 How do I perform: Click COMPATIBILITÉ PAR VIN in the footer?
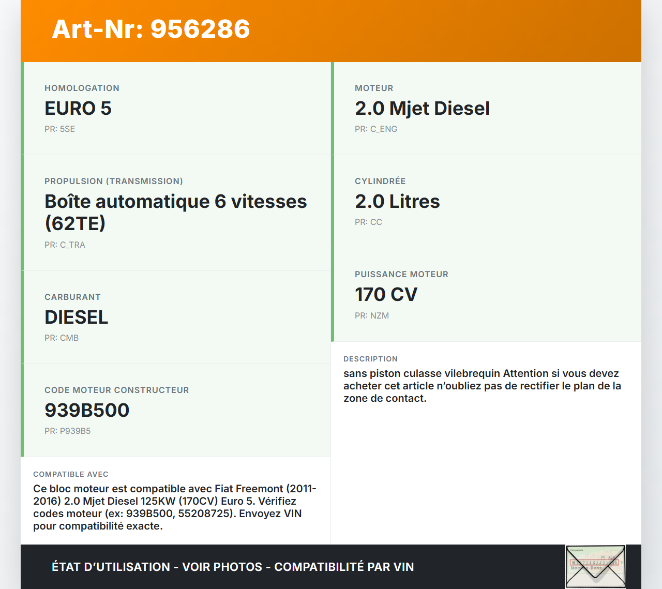tap(345, 567)
